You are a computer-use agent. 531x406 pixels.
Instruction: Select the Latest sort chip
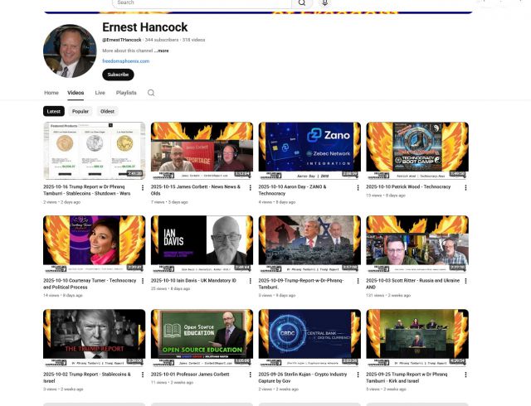point(54,111)
